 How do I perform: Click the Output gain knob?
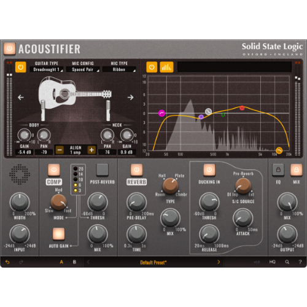coord(287,234)
